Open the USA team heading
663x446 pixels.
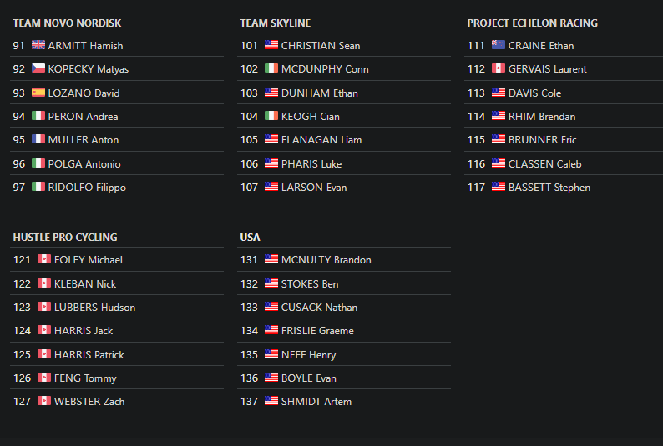pos(250,238)
